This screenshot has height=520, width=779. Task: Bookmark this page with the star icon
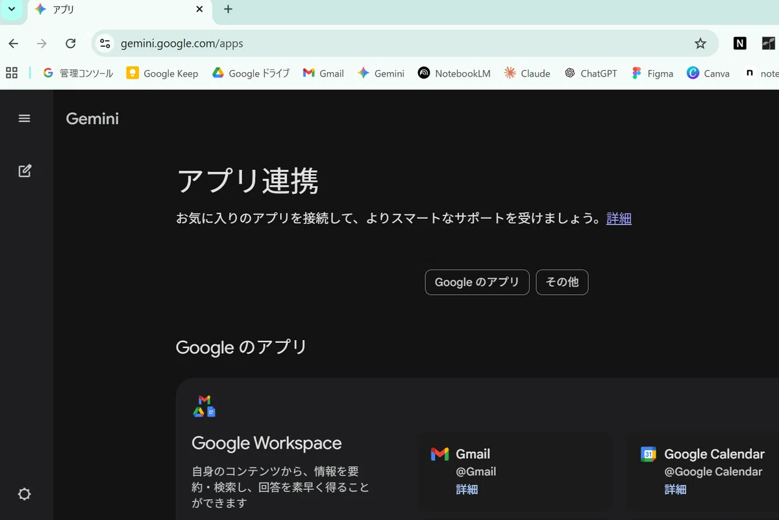[700, 43]
